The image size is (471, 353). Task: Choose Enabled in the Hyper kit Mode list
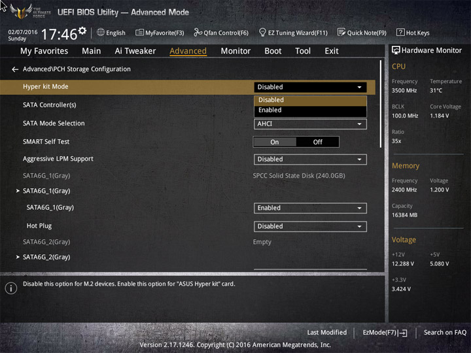tap(310, 110)
